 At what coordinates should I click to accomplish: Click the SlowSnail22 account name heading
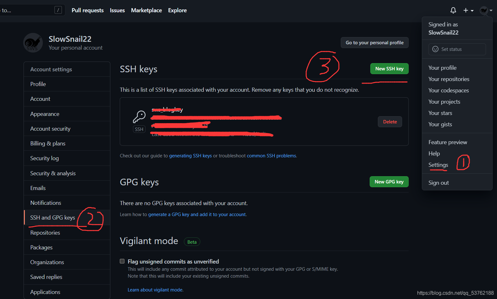70,39
